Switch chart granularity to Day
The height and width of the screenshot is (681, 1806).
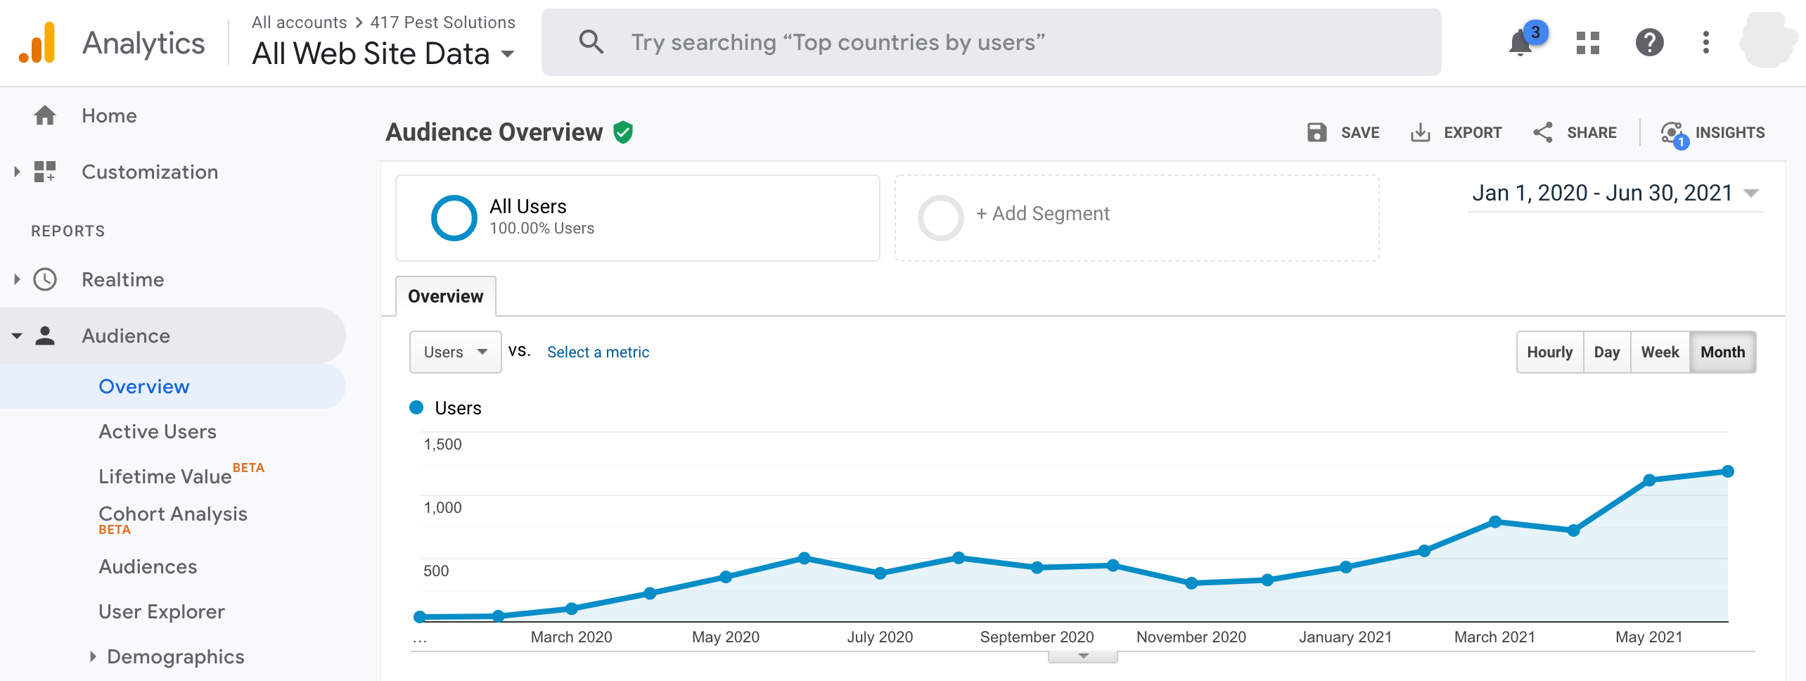[1606, 352]
